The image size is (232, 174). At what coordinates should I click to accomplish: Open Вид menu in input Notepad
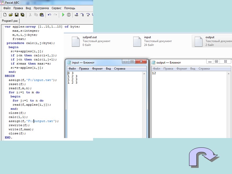108,69
